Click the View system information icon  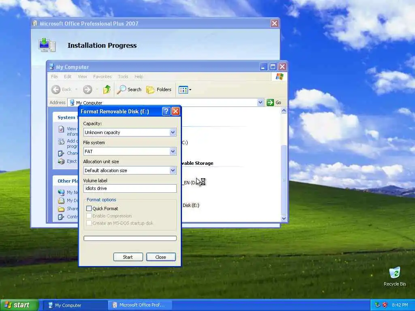61,129
